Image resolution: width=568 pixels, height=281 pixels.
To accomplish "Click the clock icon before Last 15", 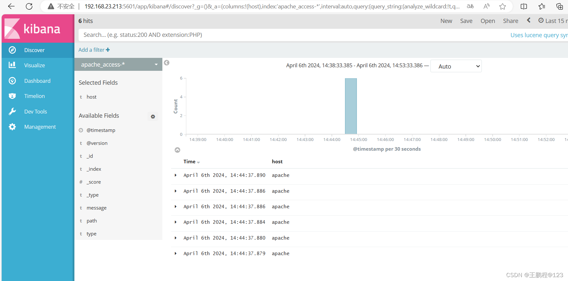I will [541, 20].
